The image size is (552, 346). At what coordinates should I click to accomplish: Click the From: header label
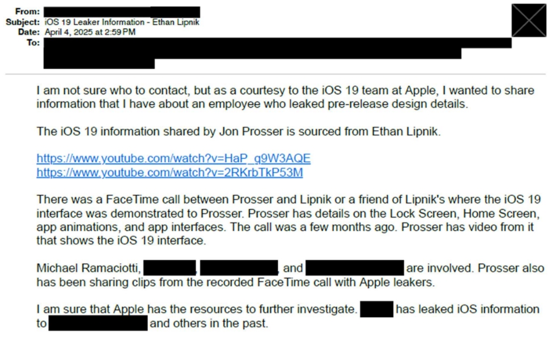point(27,12)
